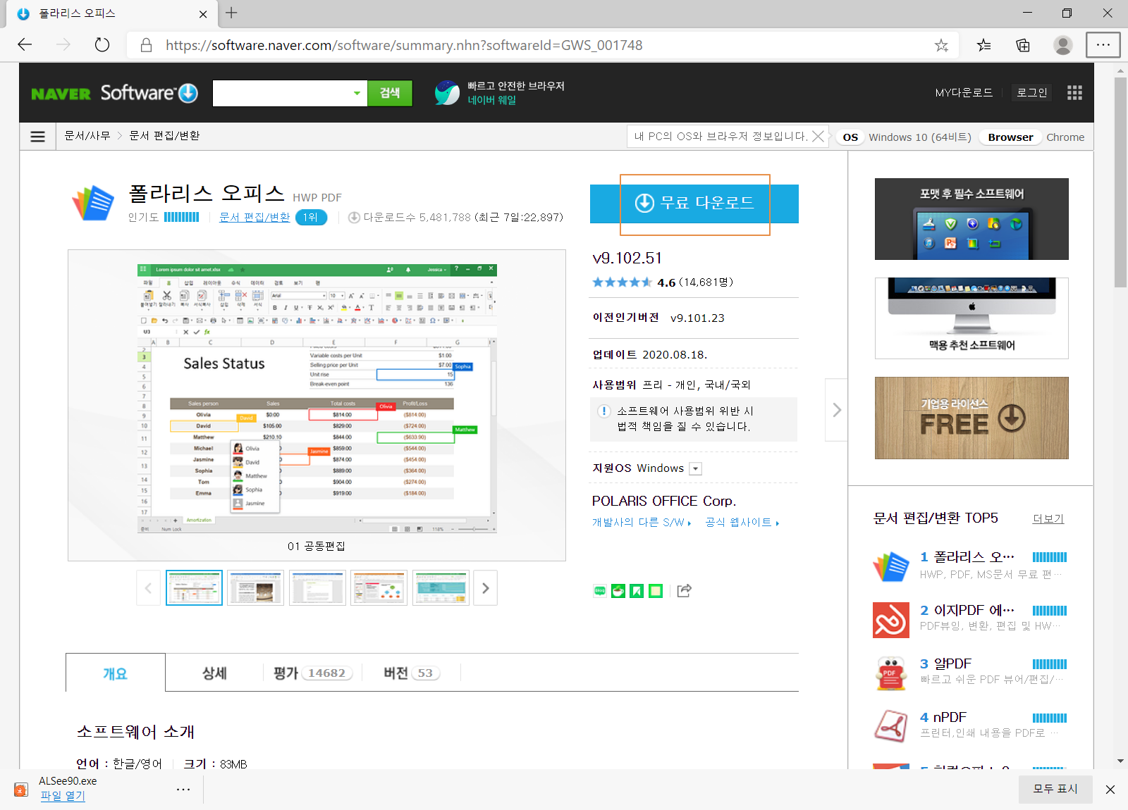
Task: Open MY다운로드
Action: (x=964, y=93)
